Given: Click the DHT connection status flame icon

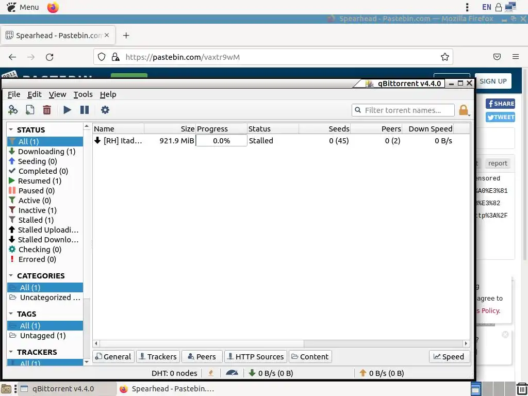Looking at the screenshot, I should pyautogui.click(x=211, y=373).
